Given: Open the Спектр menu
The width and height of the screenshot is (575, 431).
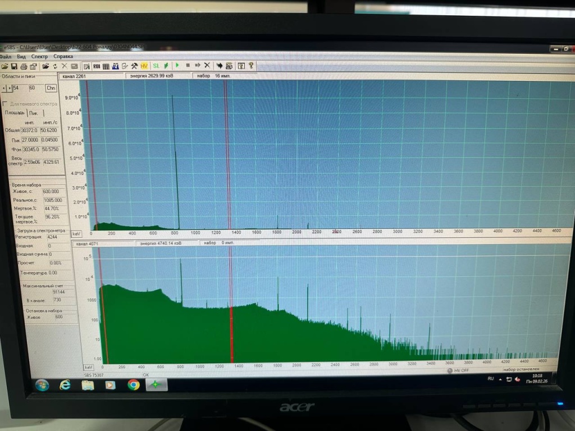Looking at the screenshot, I should click(39, 56).
